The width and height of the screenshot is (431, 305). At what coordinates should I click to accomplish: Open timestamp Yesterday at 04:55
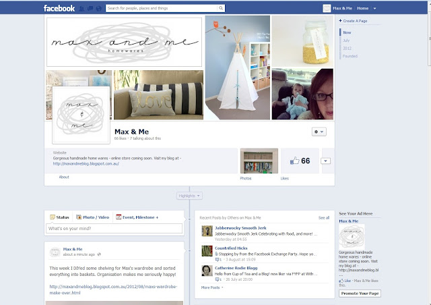point(230,239)
